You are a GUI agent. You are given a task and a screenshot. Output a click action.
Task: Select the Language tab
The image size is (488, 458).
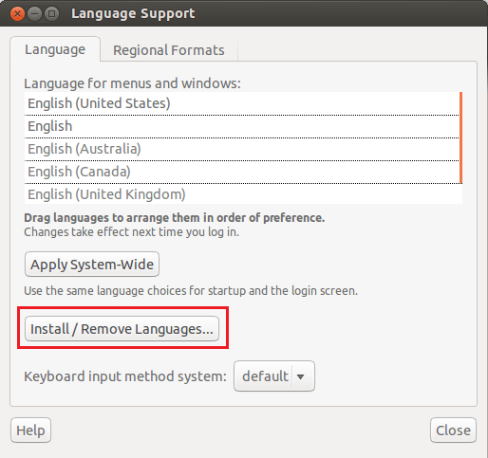click(55, 49)
